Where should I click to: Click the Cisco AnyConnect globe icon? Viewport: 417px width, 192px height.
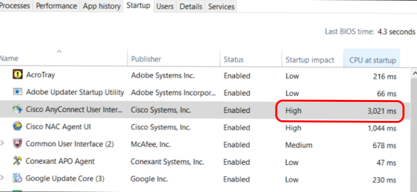pyautogui.click(x=17, y=110)
